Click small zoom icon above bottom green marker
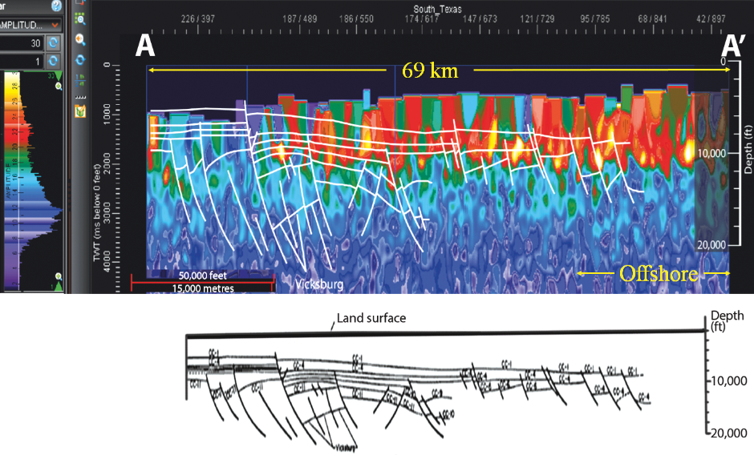Screen dimensions: 754x455 pyautogui.click(x=58, y=274)
